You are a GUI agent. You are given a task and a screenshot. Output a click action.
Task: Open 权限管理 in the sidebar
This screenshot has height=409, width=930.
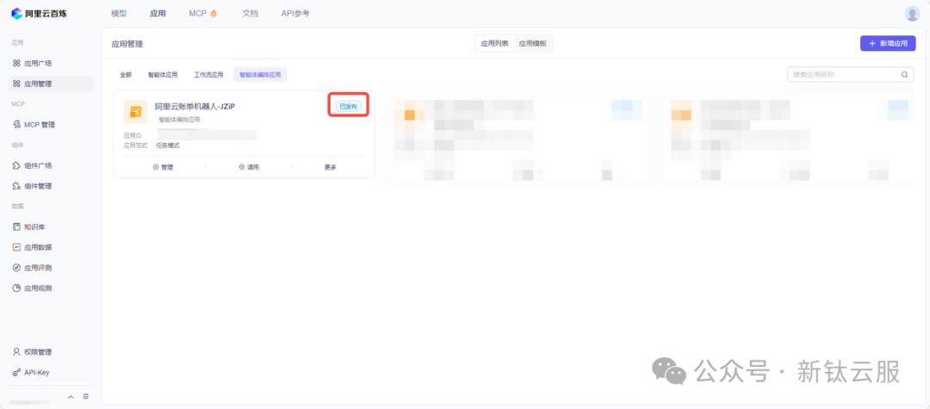[50, 352]
